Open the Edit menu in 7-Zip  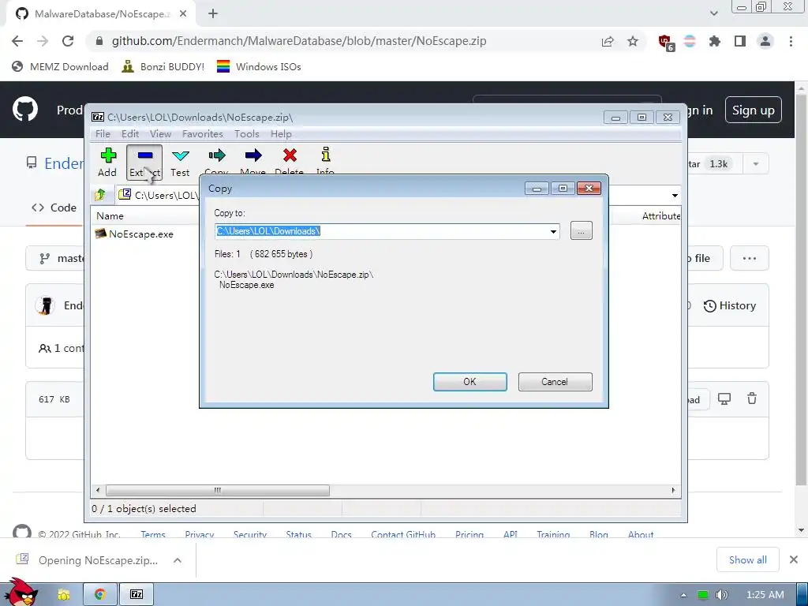pos(130,134)
